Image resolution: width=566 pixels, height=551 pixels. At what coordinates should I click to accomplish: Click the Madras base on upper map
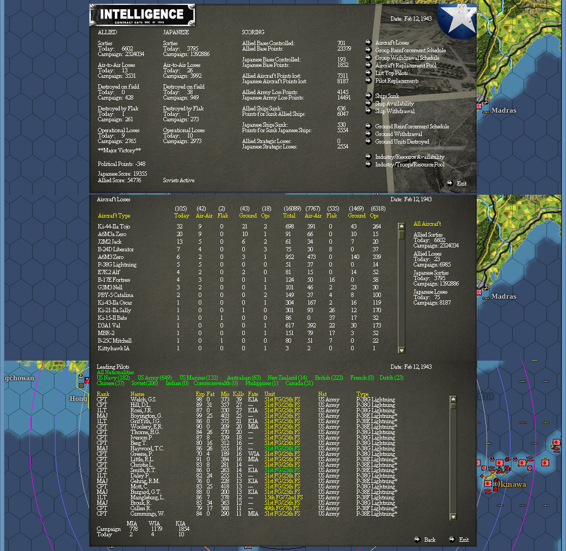click(485, 103)
